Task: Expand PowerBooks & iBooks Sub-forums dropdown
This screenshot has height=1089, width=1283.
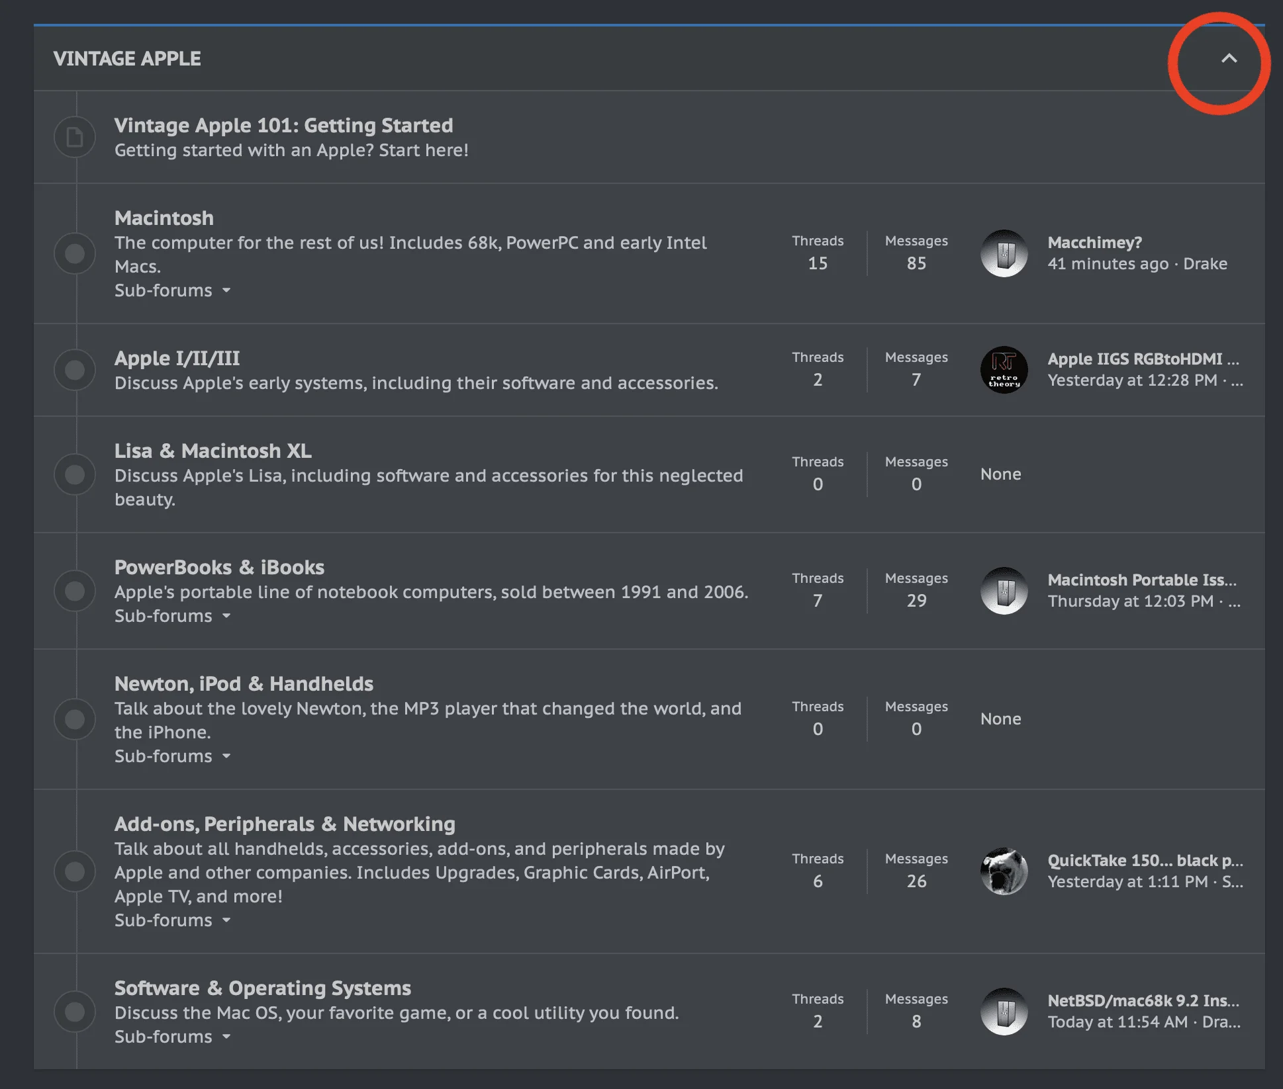Action: click(173, 616)
